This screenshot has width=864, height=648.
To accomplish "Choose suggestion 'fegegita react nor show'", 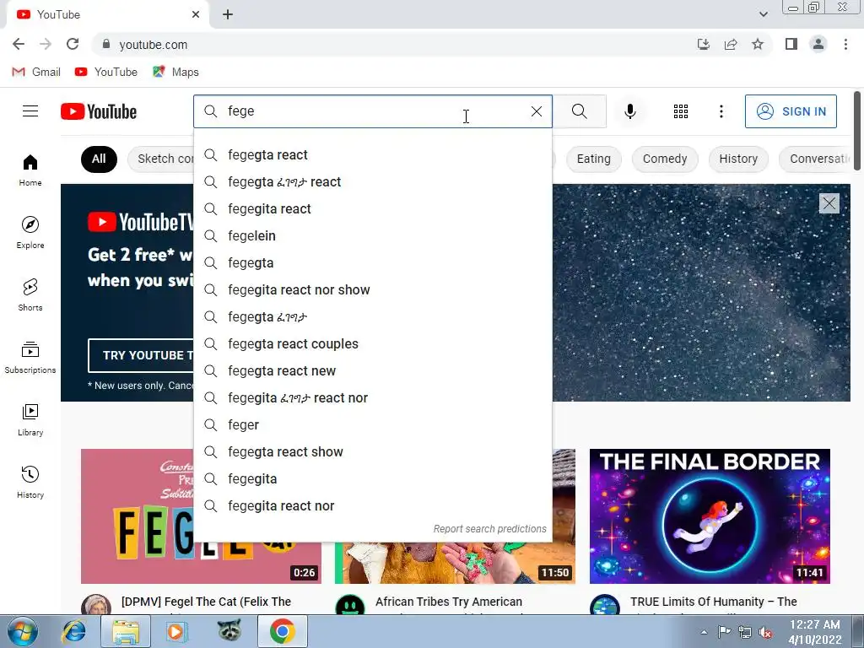I will click(372, 290).
